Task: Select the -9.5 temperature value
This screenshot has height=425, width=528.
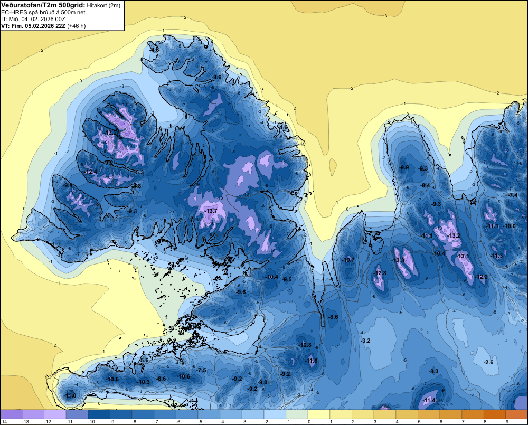Action: [287, 279]
